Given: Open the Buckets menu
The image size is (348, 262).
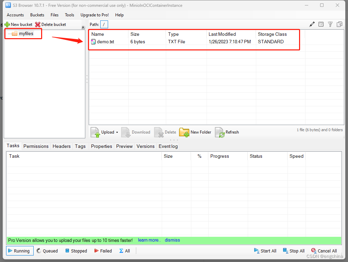Looking at the screenshot, I should [x=37, y=15].
